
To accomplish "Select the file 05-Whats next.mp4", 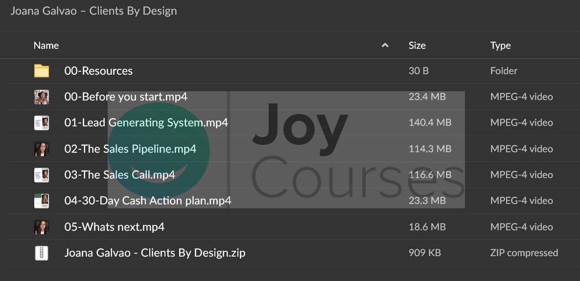I will tap(115, 227).
